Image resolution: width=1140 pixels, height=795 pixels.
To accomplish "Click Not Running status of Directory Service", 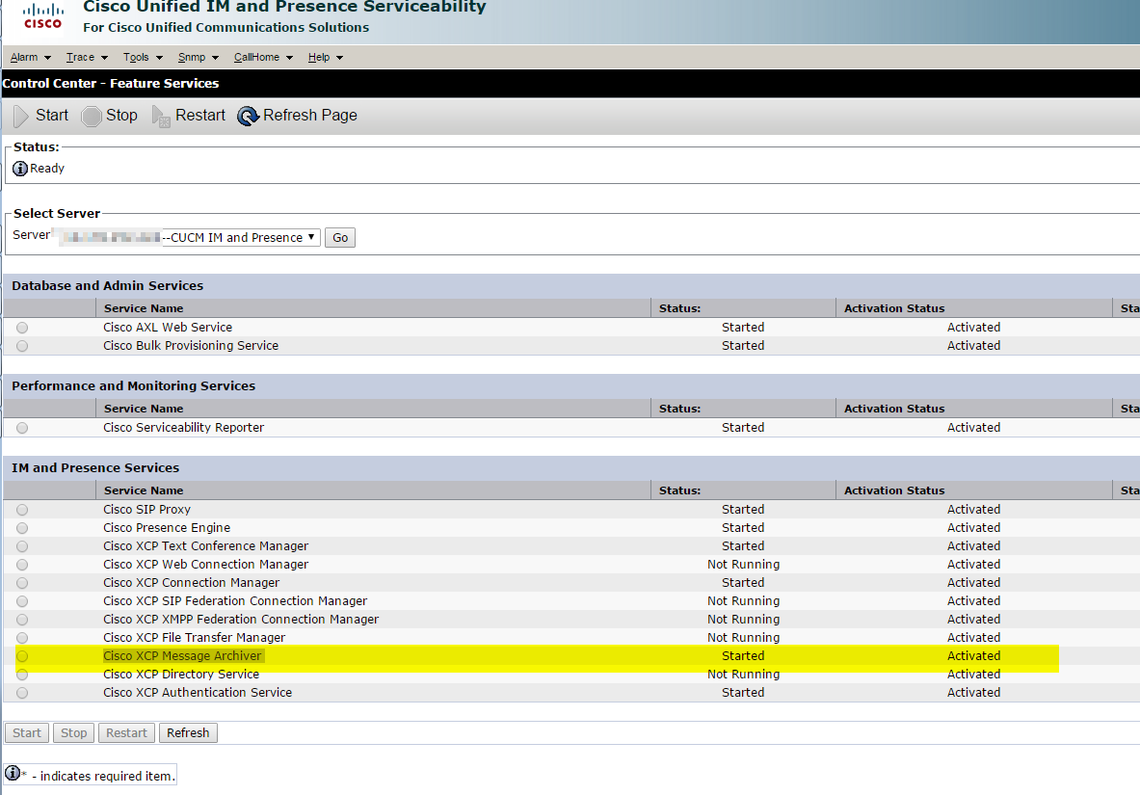I will pos(743,675).
